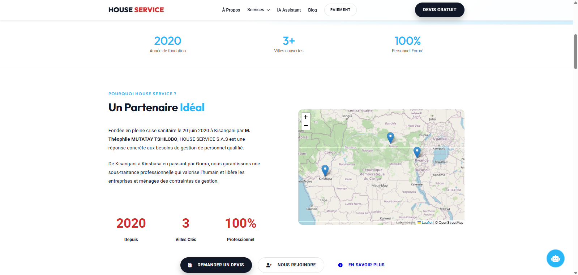
Task: Open the IA Assistant page
Action: (289, 10)
